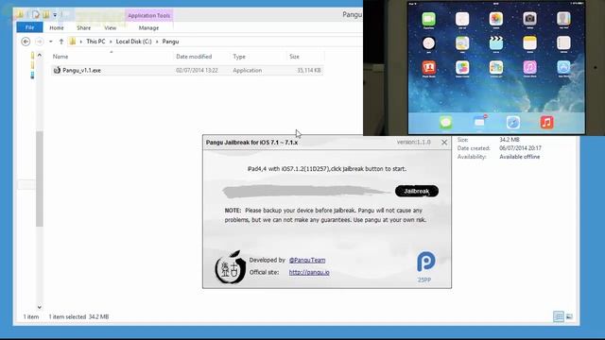Tap the Photos app on the iPad

tap(496, 19)
